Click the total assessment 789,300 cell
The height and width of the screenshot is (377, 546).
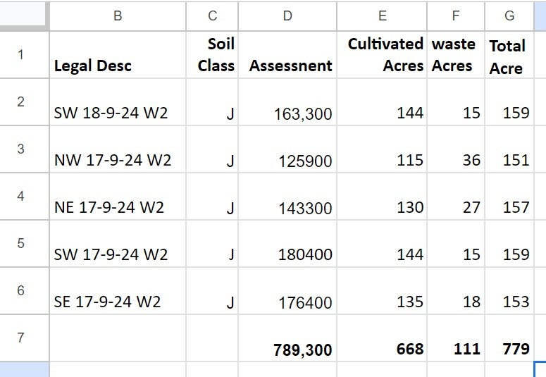pyautogui.click(x=287, y=338)
